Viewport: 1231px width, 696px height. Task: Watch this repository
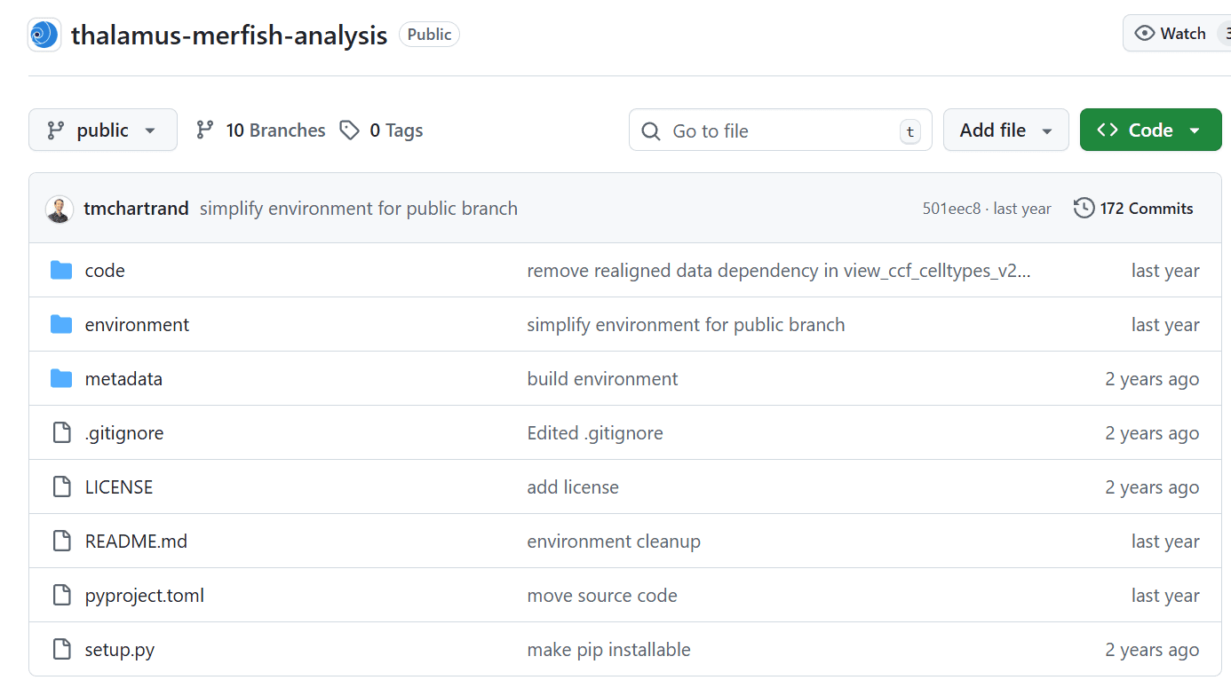1171,34
